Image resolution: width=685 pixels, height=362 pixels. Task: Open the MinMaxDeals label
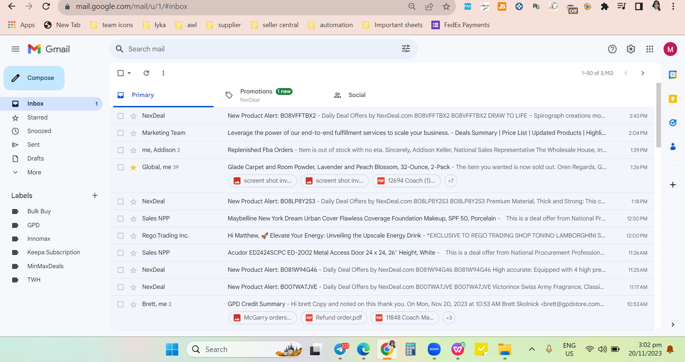[x=45, y=266]
